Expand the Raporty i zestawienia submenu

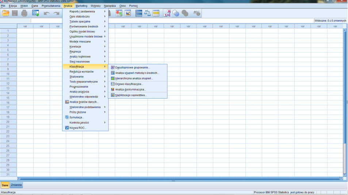(x=85, y=12)
